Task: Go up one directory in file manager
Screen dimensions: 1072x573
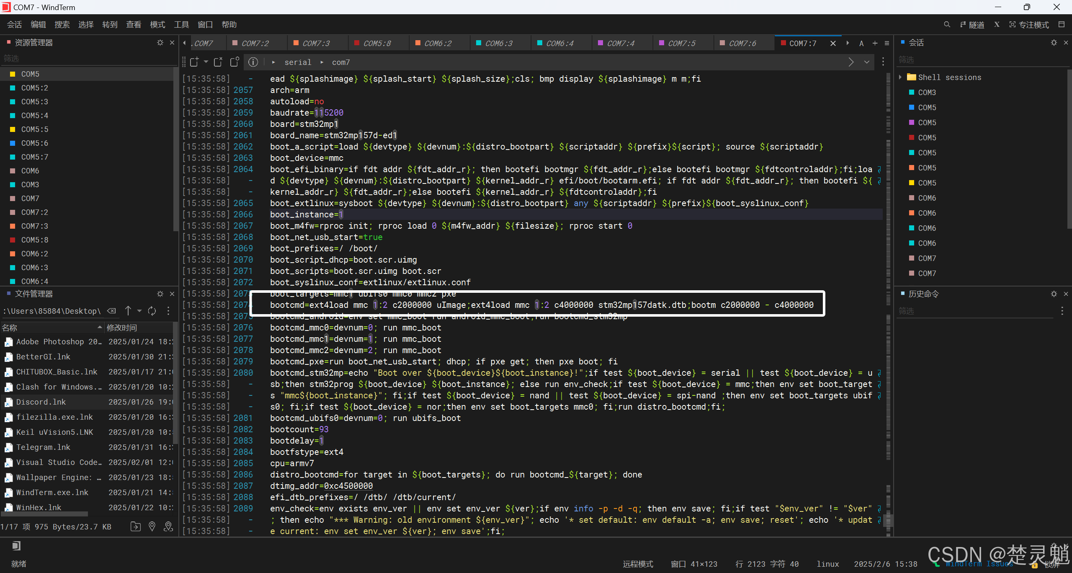Action: [128, 311]
